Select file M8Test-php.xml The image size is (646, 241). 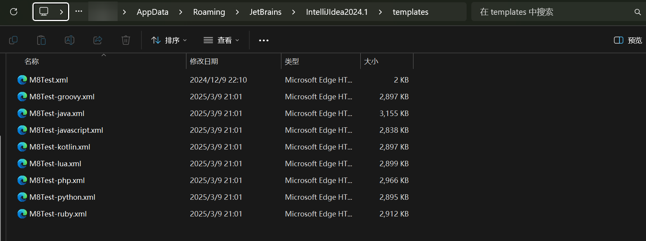[x=57, y=180]
